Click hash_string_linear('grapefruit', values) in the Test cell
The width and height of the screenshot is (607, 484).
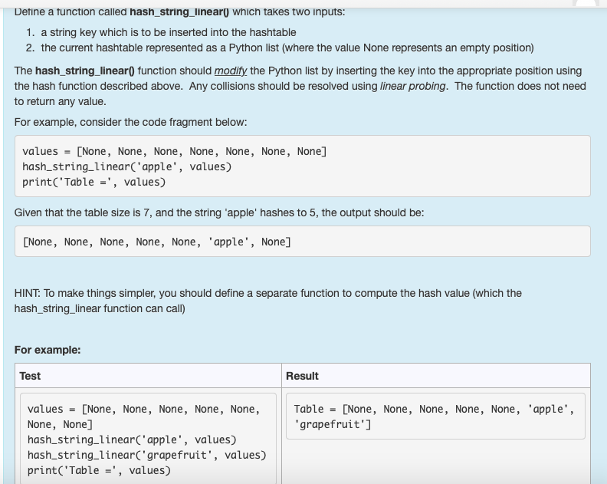pos(147,455)
